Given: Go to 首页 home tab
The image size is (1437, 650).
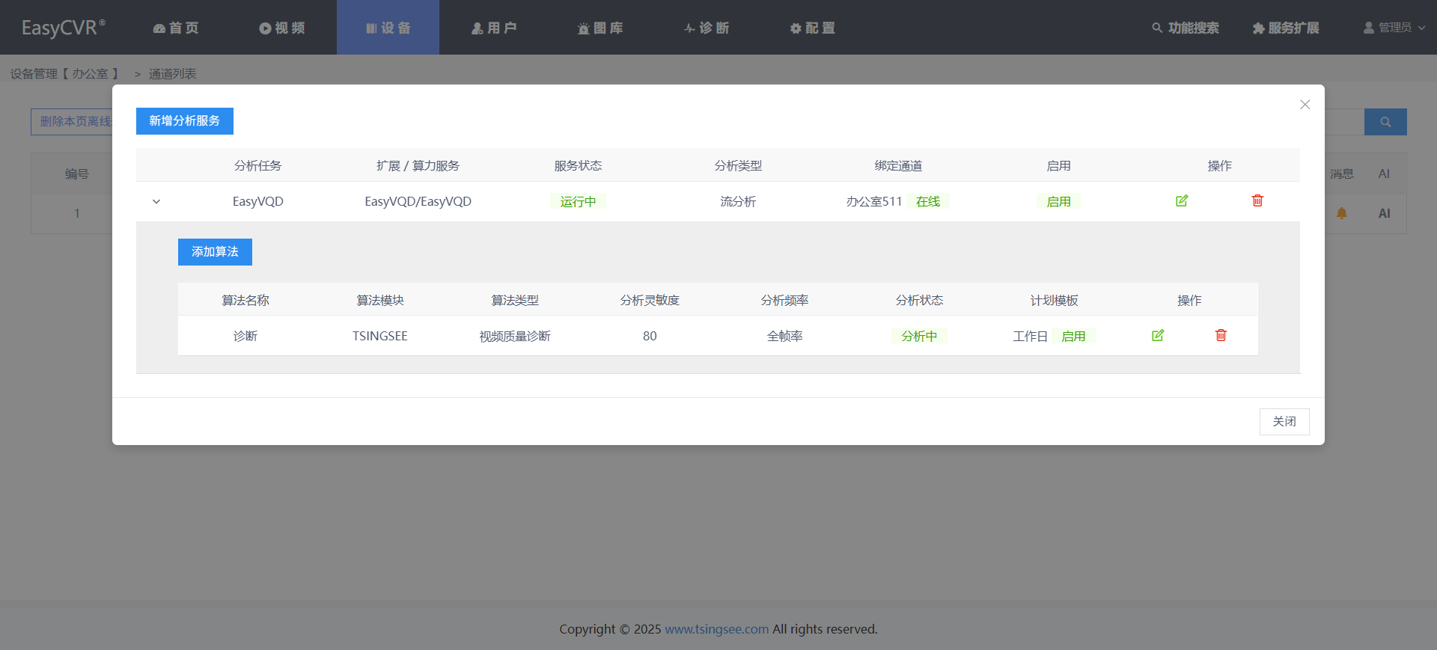Looking at the screenshot, I should (176, 28).
